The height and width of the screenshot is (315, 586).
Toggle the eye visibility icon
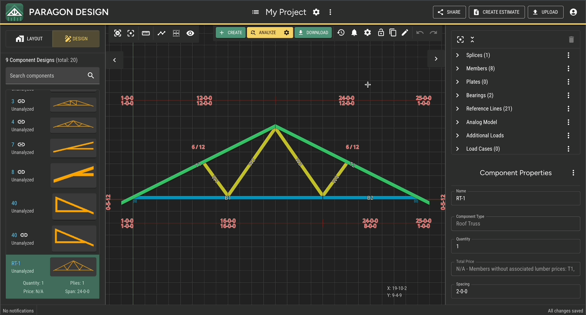tap(190, 33)
